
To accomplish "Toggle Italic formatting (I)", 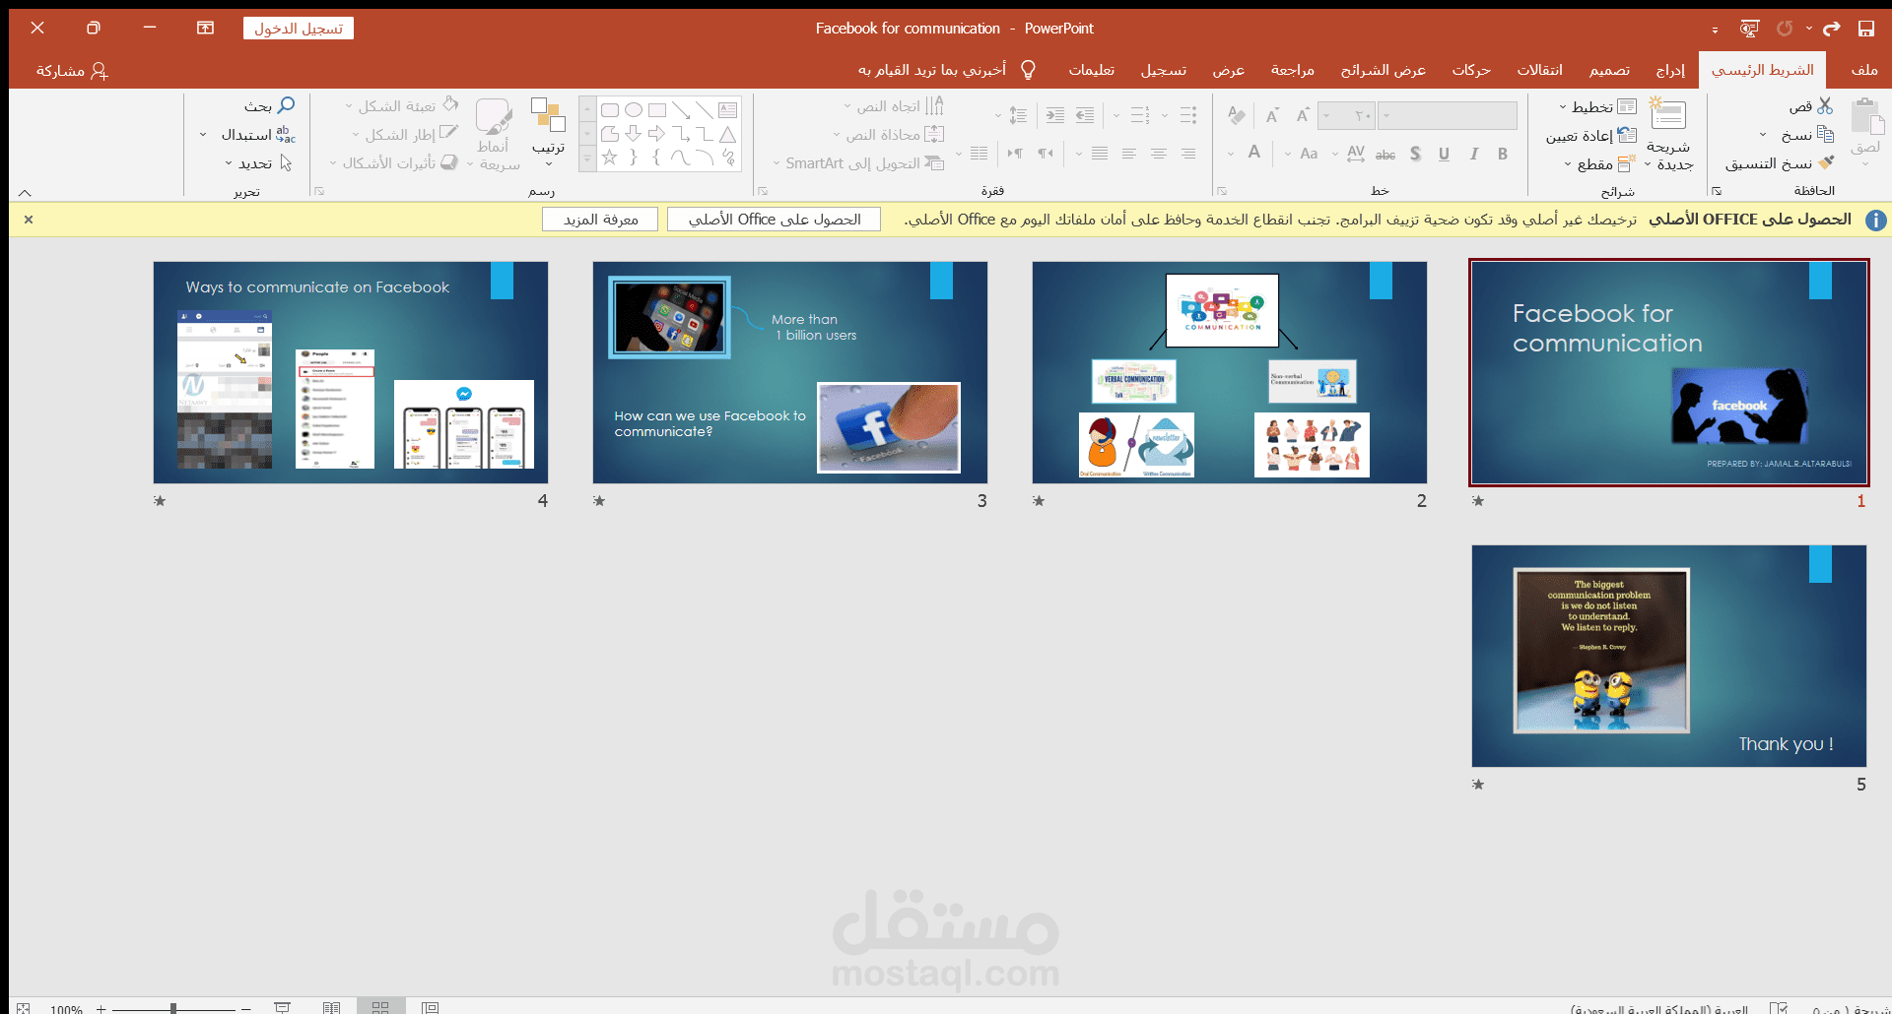I will (1474, 154).
